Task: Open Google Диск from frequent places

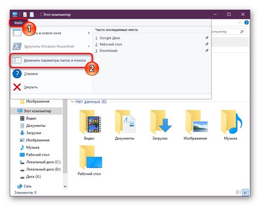Action: click(110, 38)
